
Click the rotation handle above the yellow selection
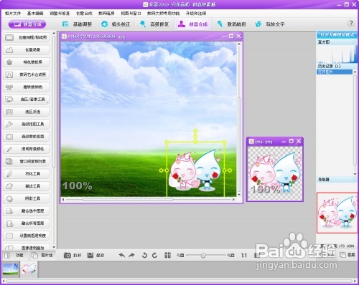pyautogui.click(x=195, y=131)
